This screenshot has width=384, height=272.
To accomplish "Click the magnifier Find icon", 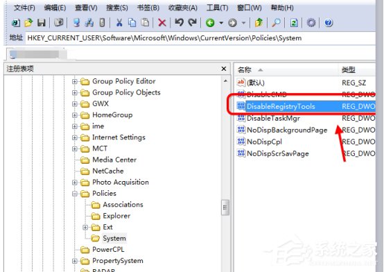I will click(276, 23).
